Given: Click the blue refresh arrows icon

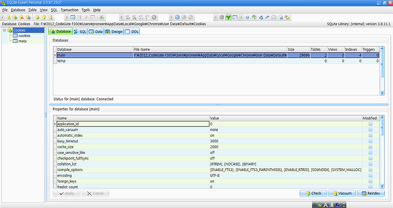Looking at the screenshot, I should click(261, 17).
